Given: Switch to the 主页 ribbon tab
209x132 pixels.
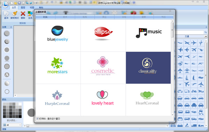Looking at the screenshot, I should pyautogui.click(x=14, y=7).
